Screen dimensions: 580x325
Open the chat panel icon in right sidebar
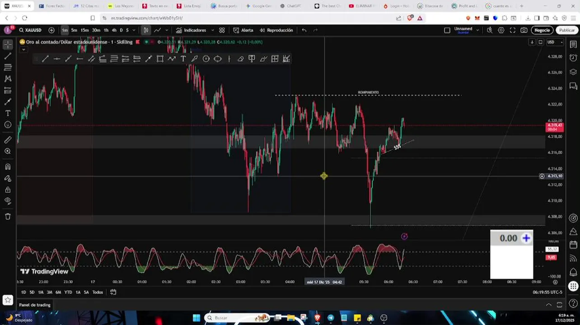(573, 86)
